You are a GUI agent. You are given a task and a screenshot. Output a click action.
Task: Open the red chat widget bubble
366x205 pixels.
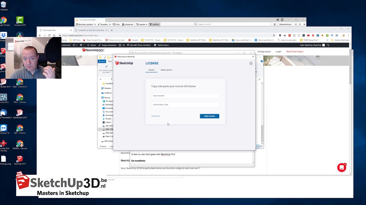(341, 168)
